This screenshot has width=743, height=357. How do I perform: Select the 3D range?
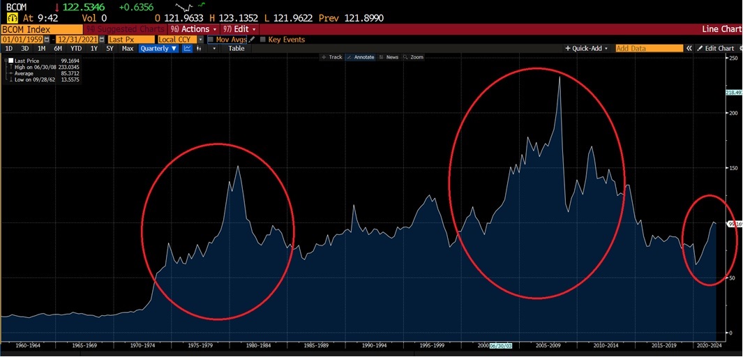[25, 48]
